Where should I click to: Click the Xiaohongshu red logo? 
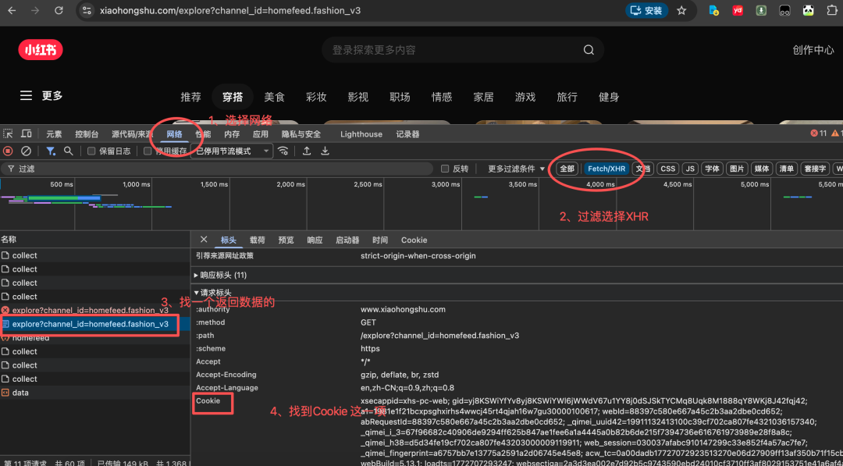click(x=41, y=50)
